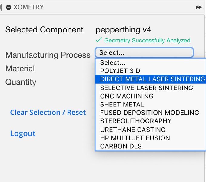Collapse the Xometry panel minus icon

point(8,7)
